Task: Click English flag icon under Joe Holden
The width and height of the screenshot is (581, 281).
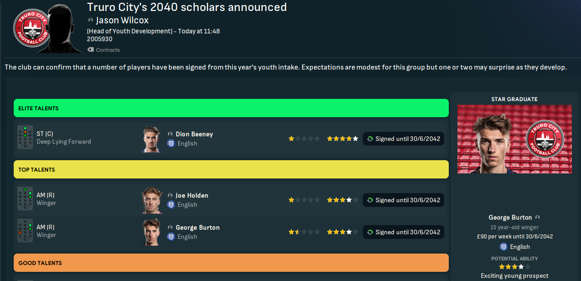Action: pyautogui.click(x=171, y=205)
